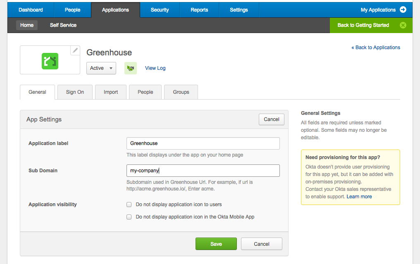The image size is (420, 264).
Task: Open the View Log link
Action: click(x=155, y=68)
